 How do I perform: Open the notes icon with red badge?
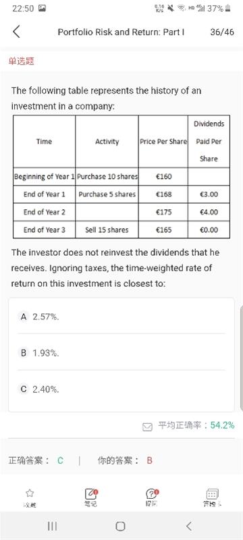tap(90, 493)
